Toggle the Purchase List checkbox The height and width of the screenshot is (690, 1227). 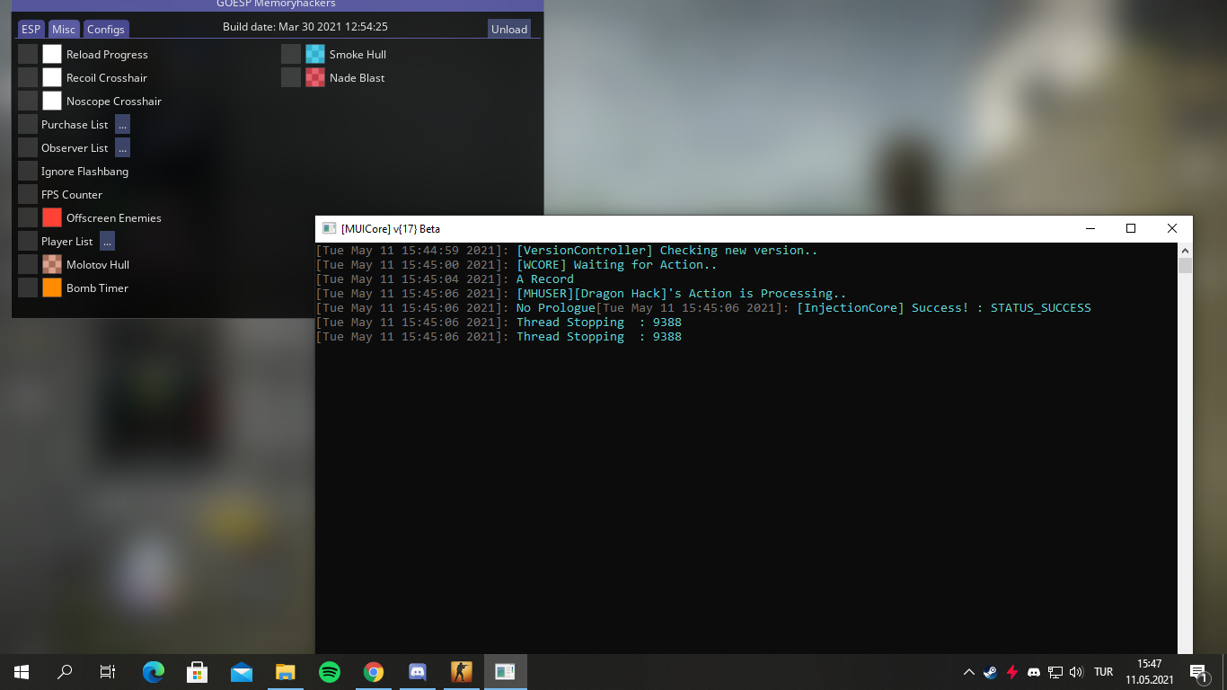tap(28, 124)
